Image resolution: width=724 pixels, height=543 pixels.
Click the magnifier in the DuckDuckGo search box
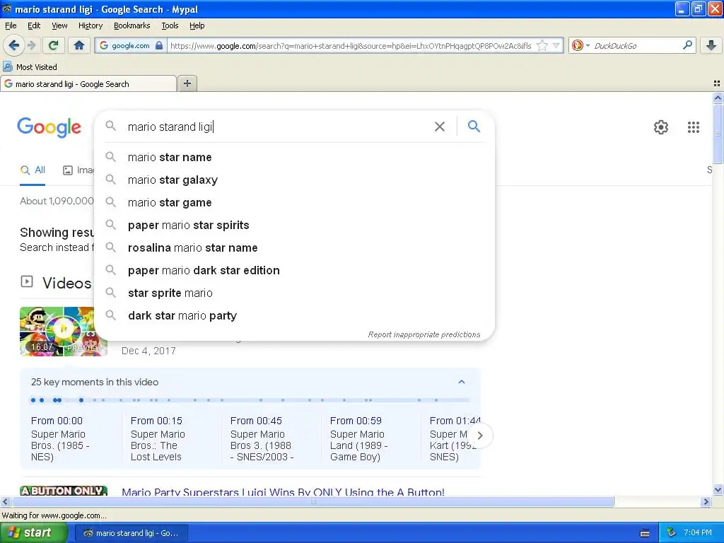point(687,45)
